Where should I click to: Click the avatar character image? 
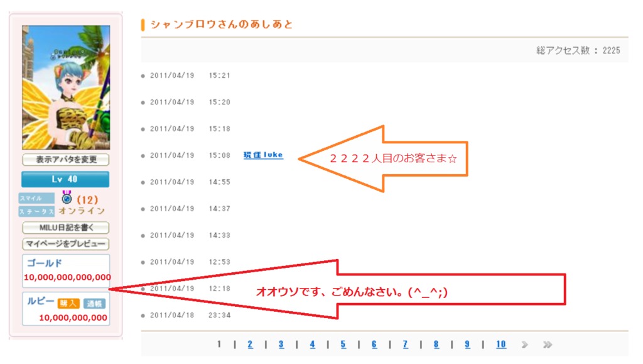(x=66, y=87)
